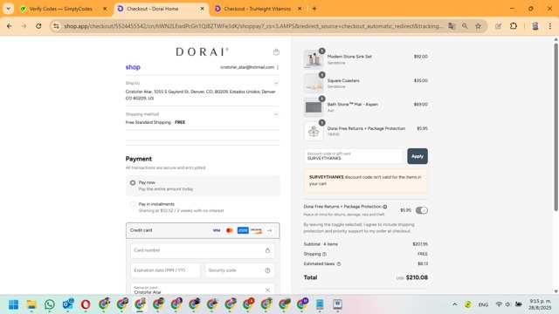Image resolution: width=559 pixels, height=314 pixels.
Task: Open Outlook from the taskbar
Action: pyautogui.click(x=68, y=304)
